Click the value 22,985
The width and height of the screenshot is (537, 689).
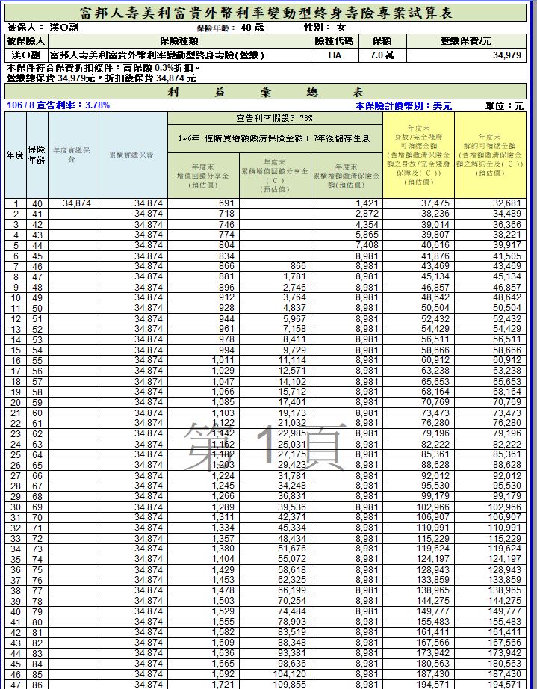tap(293, 433)
